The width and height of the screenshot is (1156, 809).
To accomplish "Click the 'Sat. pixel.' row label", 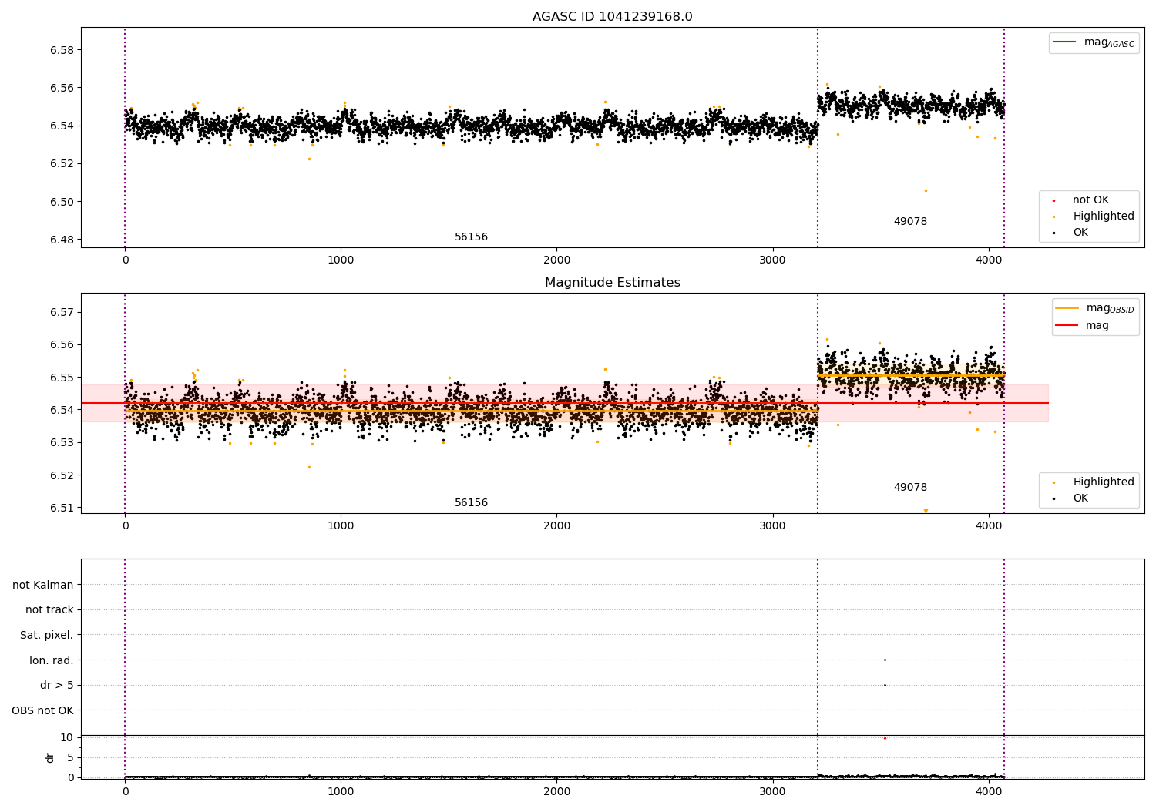I will [47, 636].
